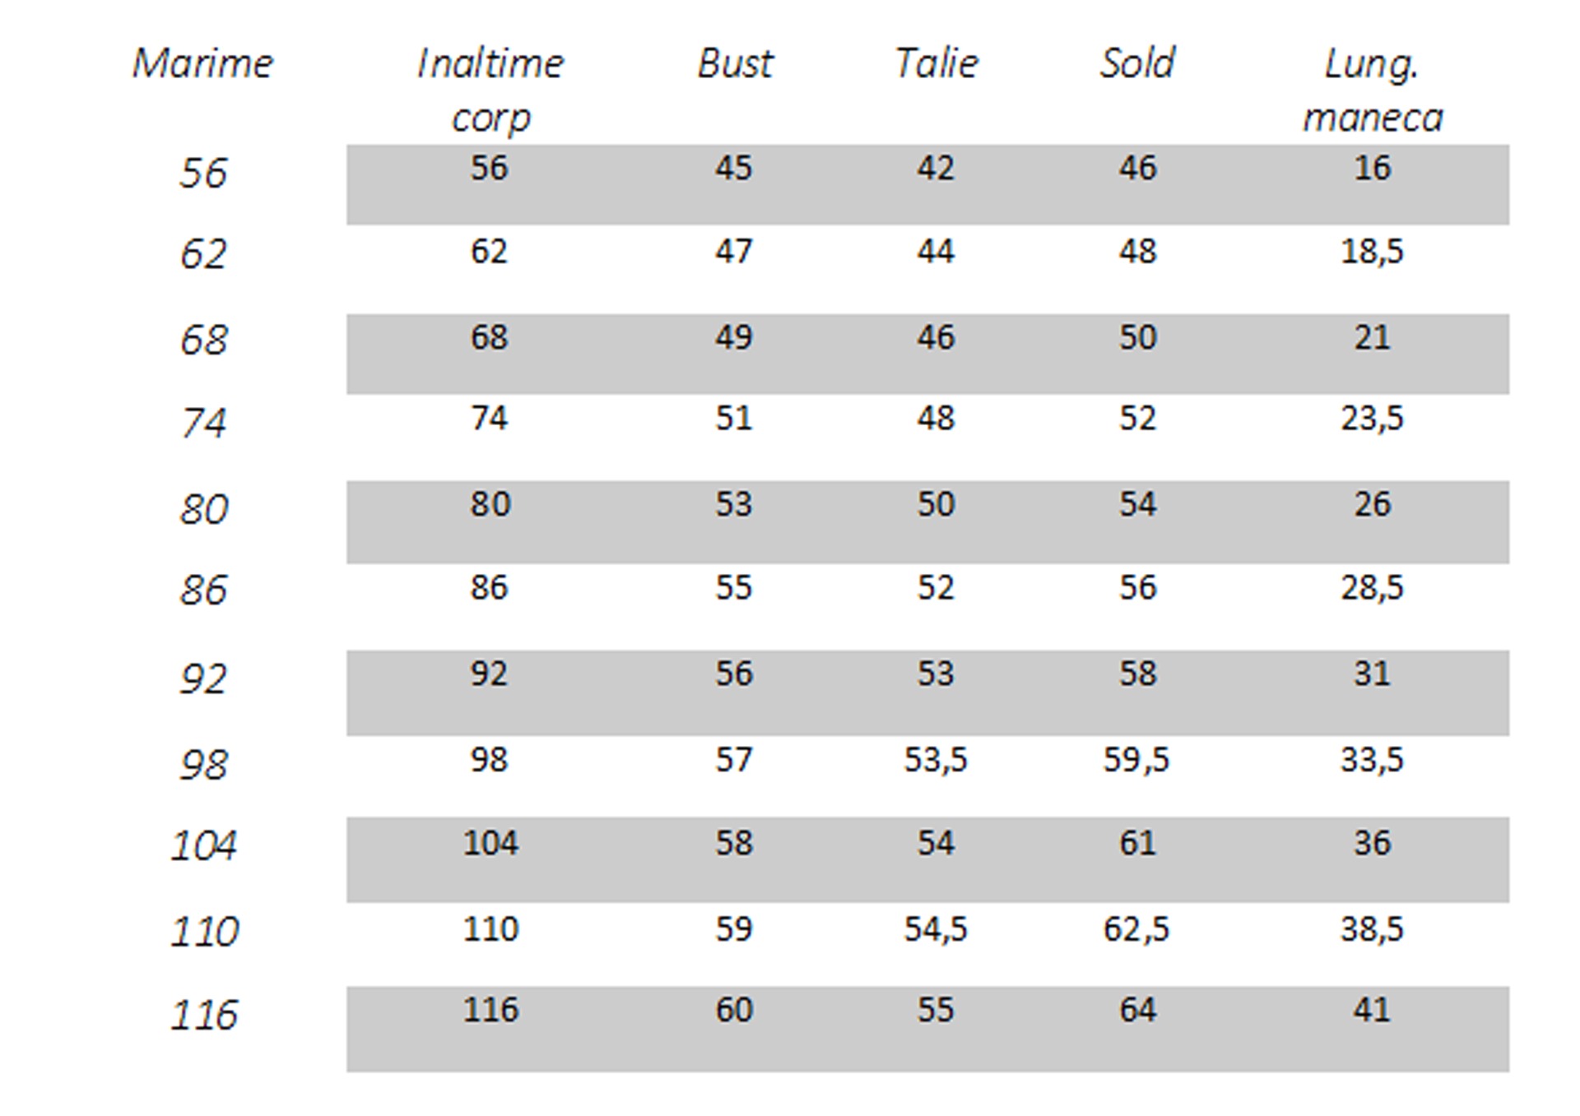
Task: Click Inaltime corp value 92
Action: [489, 674]
